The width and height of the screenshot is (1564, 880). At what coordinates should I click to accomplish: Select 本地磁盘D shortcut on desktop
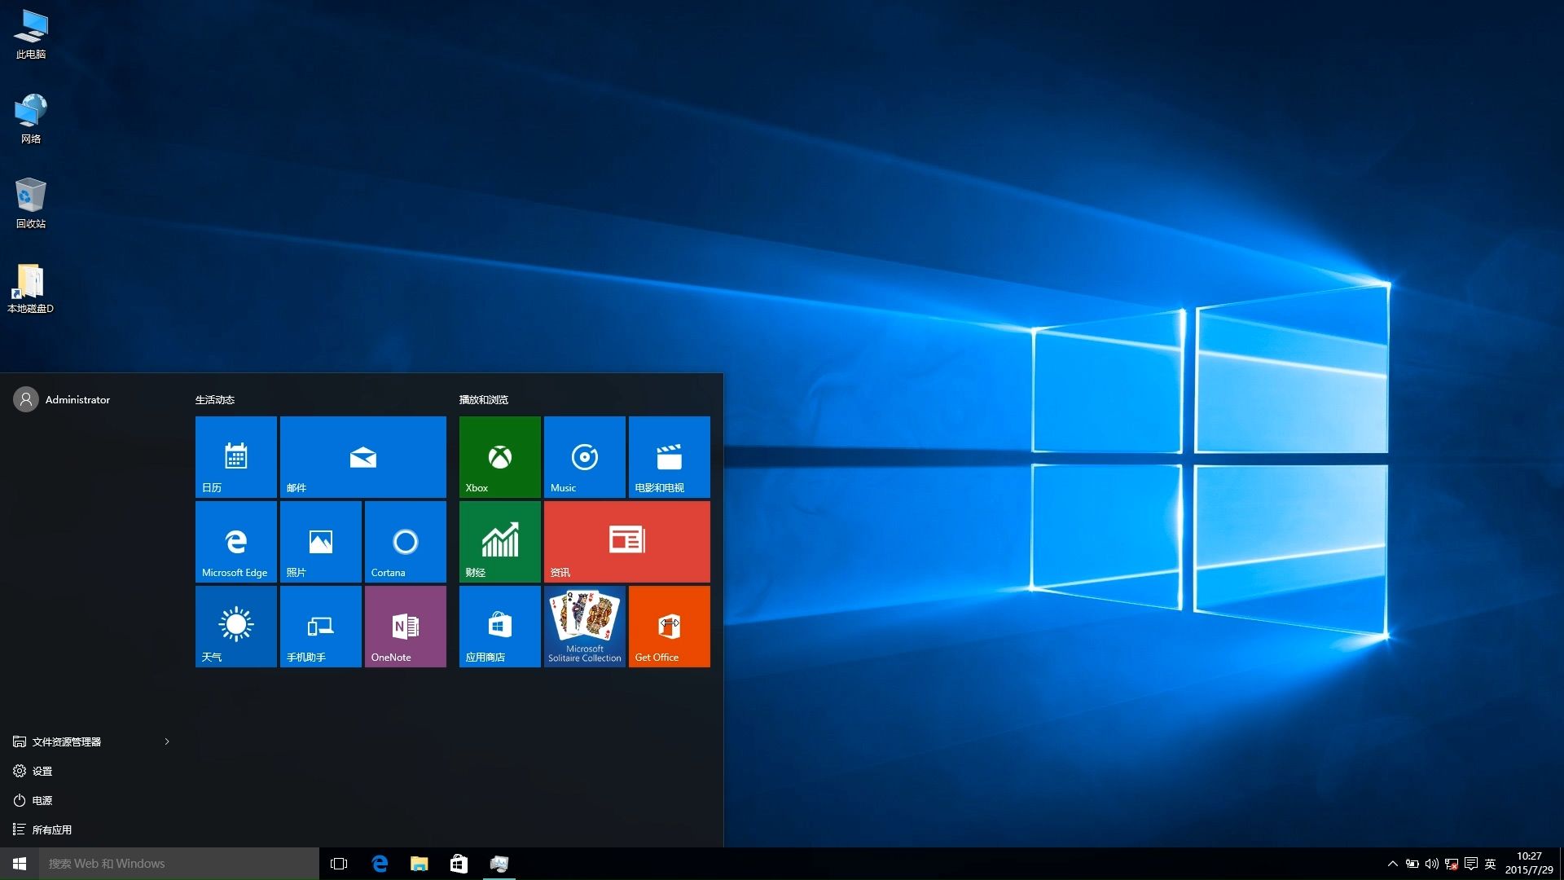click(x=31, y=288)
